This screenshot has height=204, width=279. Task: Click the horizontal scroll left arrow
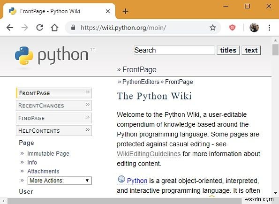pos(3,201)
